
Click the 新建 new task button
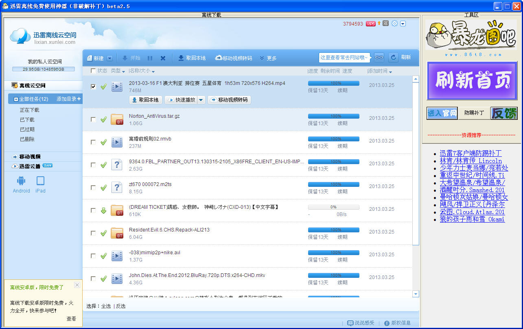tap(95, 58)
